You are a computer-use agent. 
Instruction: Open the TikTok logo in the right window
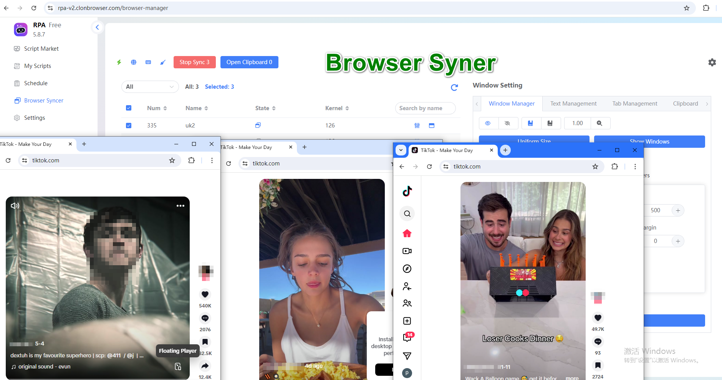pos(407,191)
